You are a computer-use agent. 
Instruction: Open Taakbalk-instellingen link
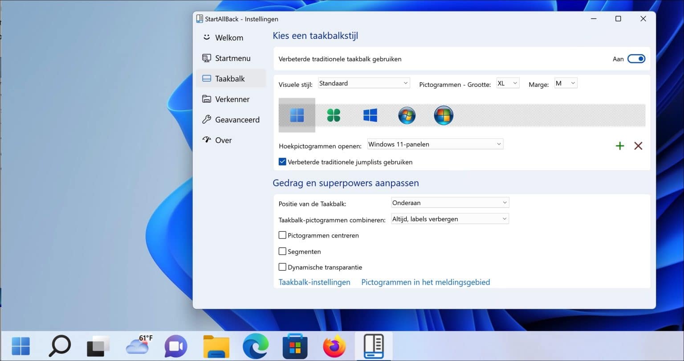(x=314, y=282)
